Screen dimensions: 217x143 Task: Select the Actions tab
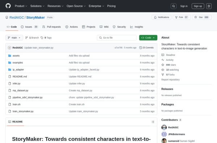(x=72, y=27)
